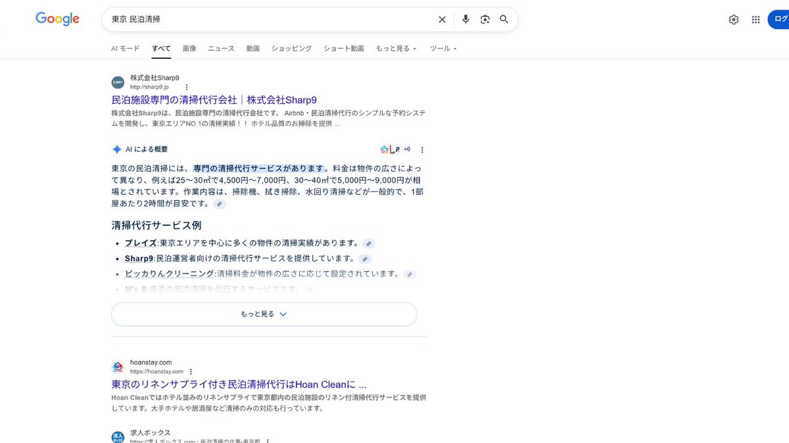Click the link chip after the ブレイズ line
This screenshot has height=443, width=789.
[369, 243]
